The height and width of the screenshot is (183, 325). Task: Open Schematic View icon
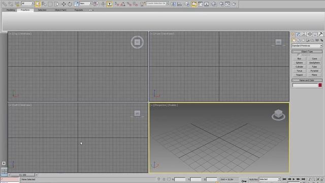point(207,4)
